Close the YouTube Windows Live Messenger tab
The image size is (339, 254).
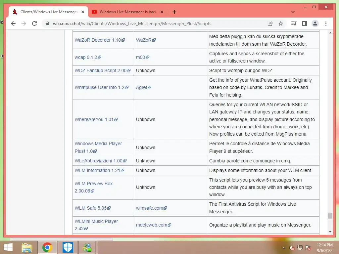[x=162, y=12]
